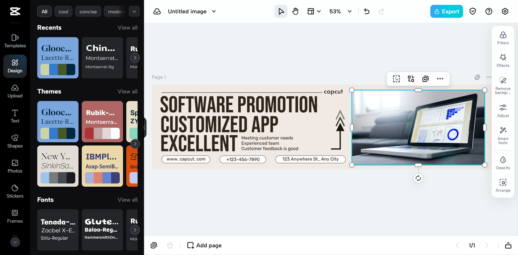Click the CapCut logo icon
518x255 pixels.
15,12
